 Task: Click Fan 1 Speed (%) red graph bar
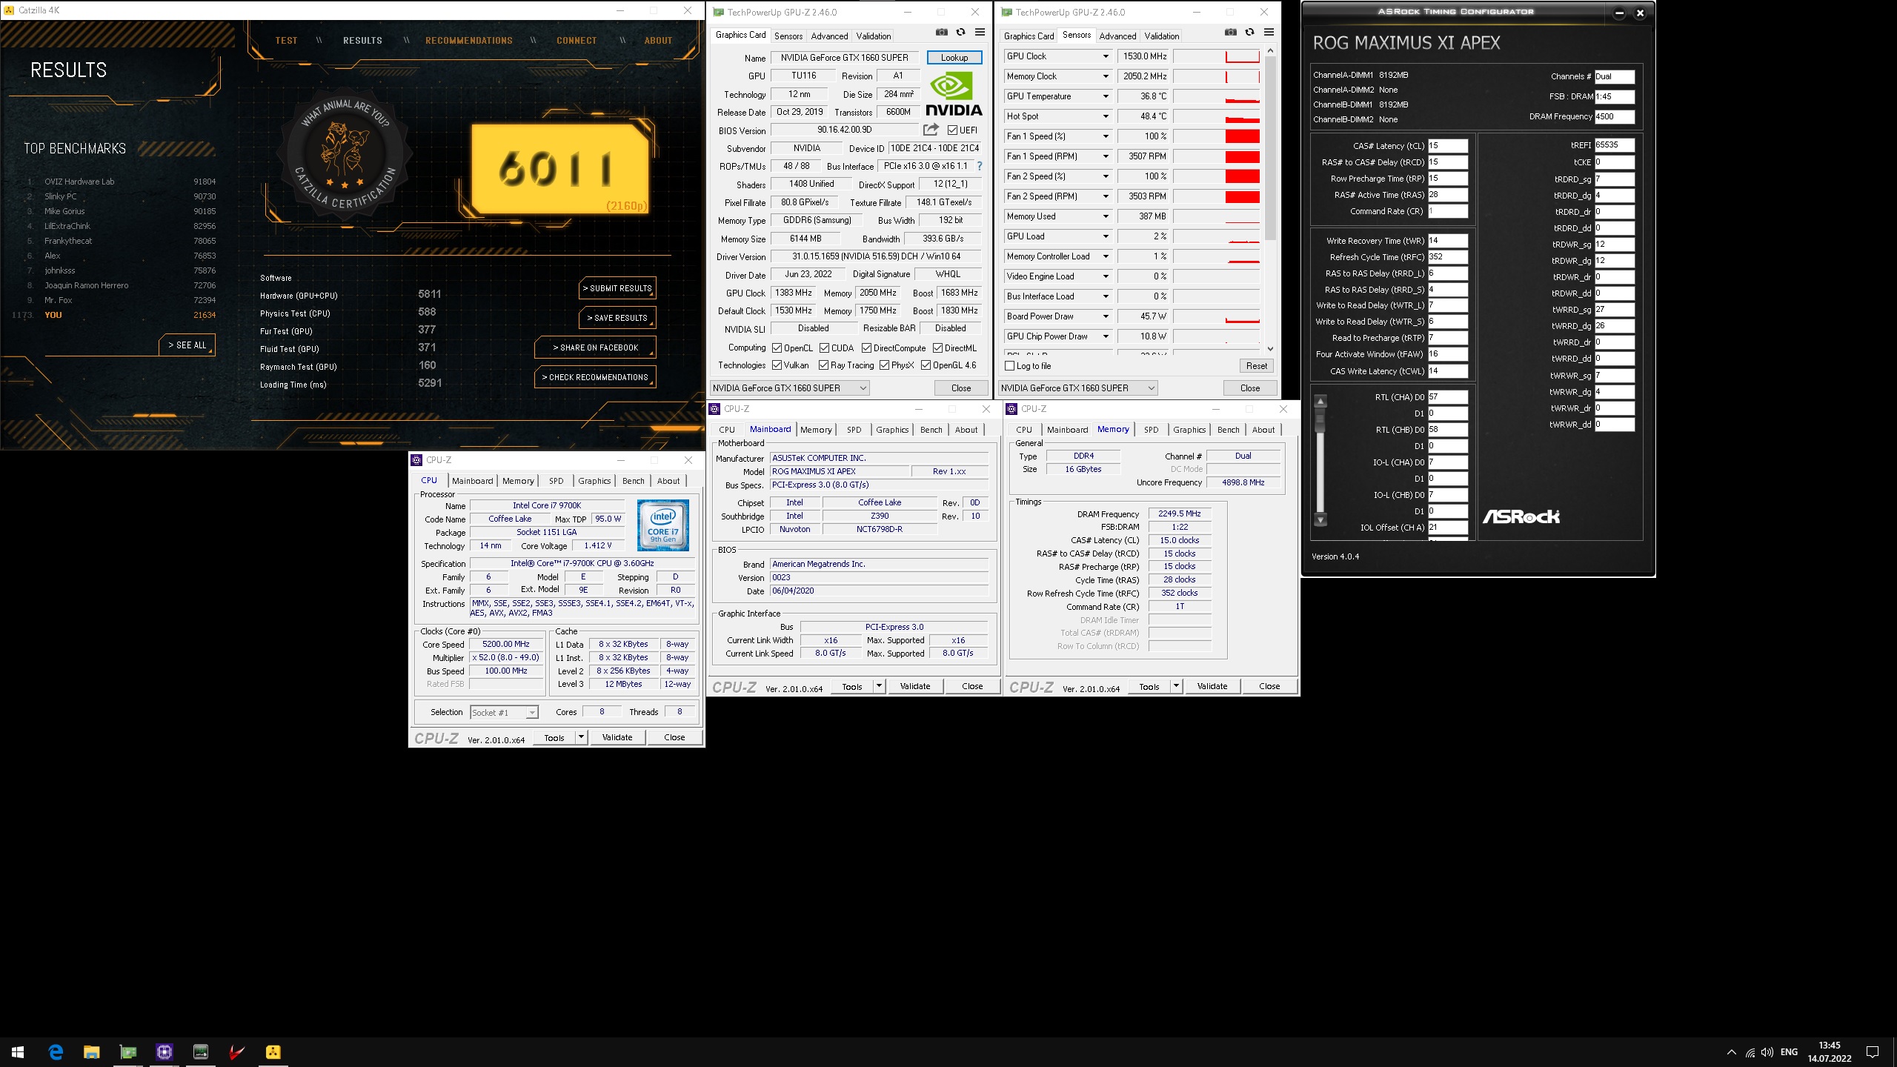(x=1243, y=136)
